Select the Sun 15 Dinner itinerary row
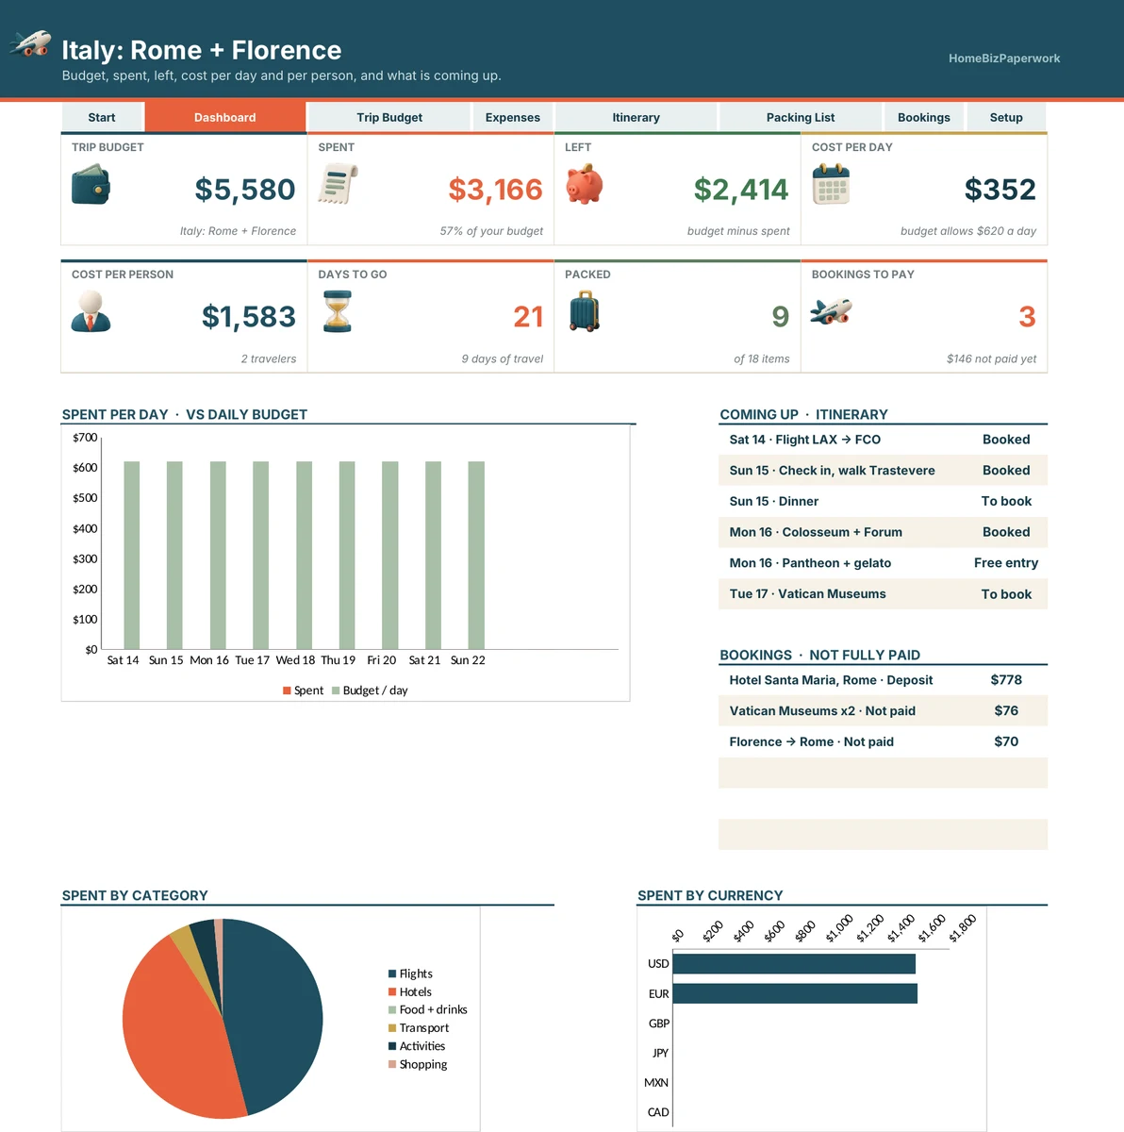1124x1132 pixels. point(883,502)
